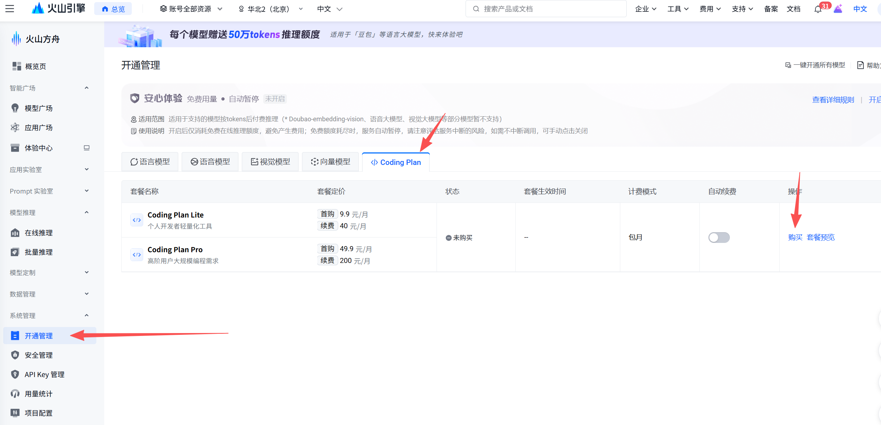Expand the 账号全部资源 dropdown
The width and height of the screenshot is (881, 425).
click(191, 9)
